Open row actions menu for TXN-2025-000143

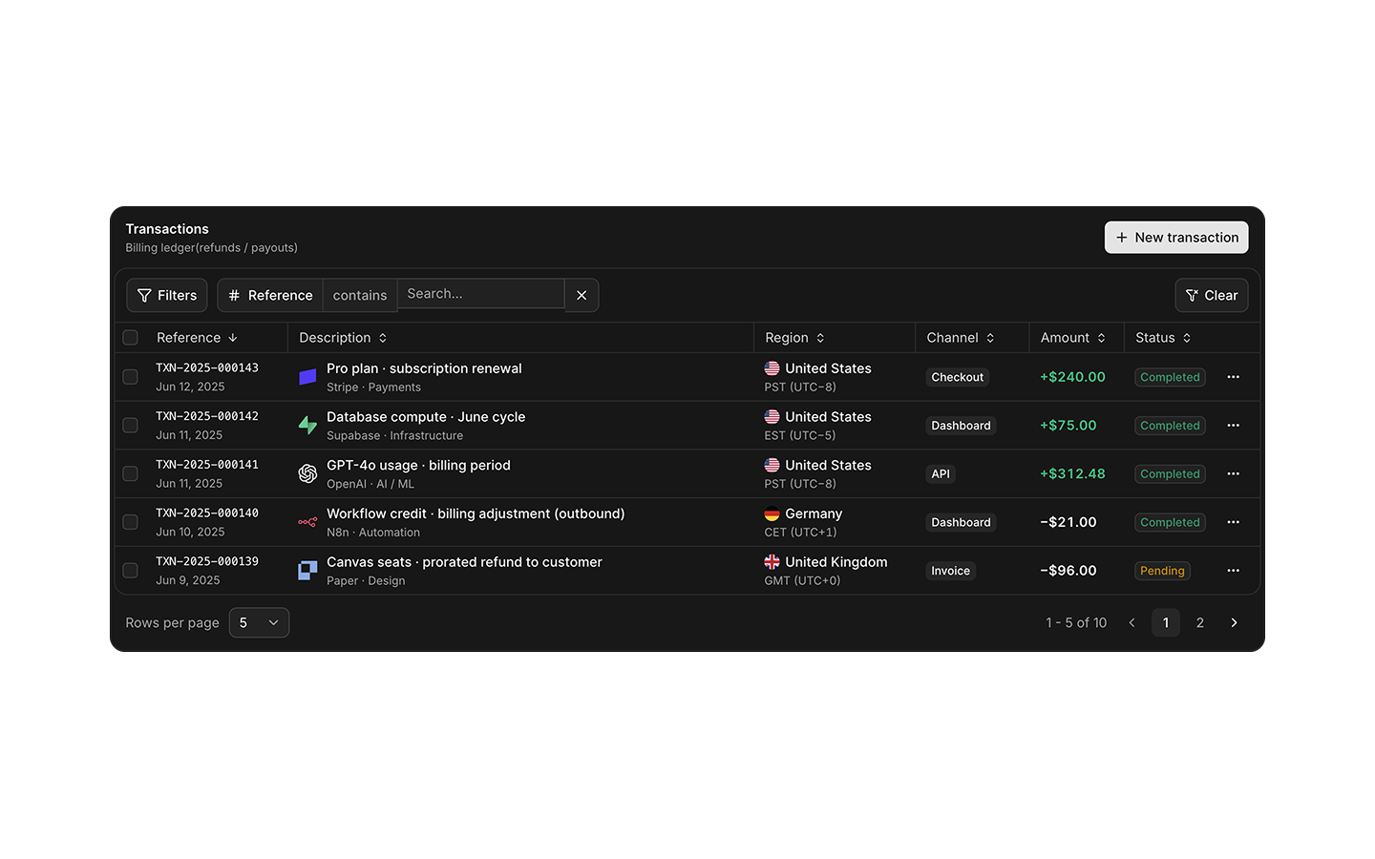[x=1234, y=377]
